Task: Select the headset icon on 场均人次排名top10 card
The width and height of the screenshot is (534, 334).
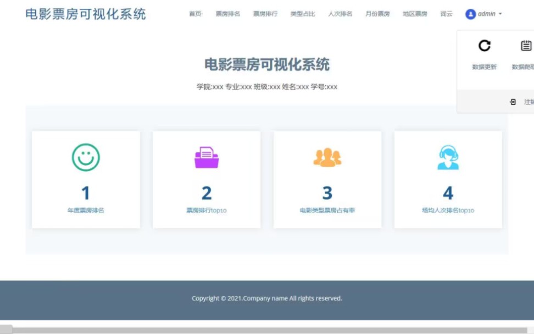Action: point(448,156)
